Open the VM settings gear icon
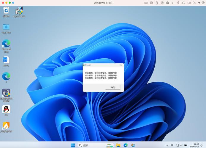The width and height of the screenshot is (206, 148). (203, 3)
